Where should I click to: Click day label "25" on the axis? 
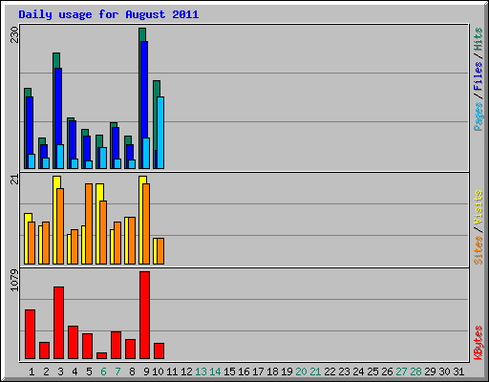(x=372, y=371)
